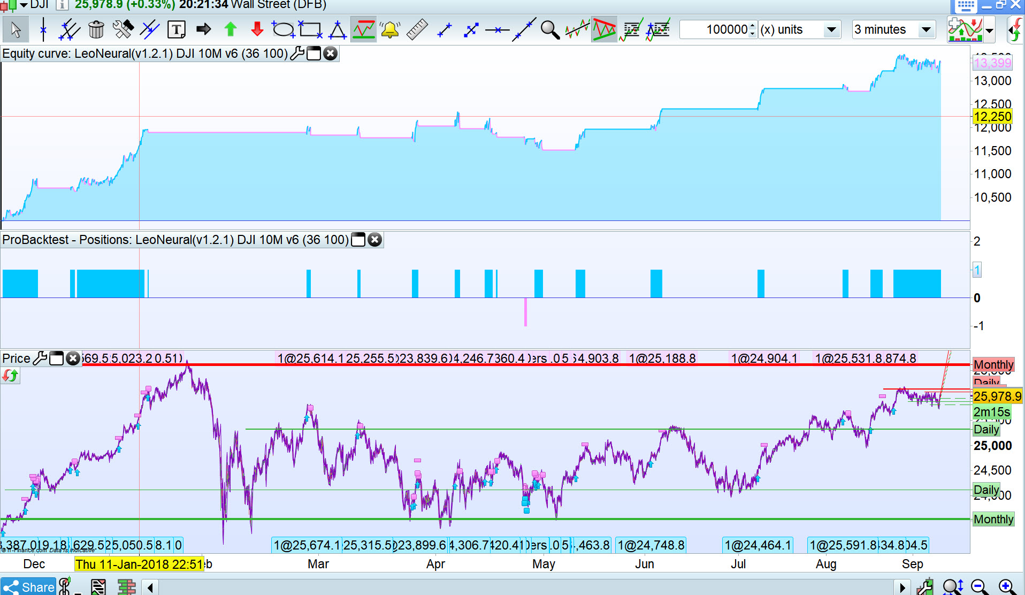Maximize the Equity curve panel
1025x595 pixels.
click(x=314, y=54)
